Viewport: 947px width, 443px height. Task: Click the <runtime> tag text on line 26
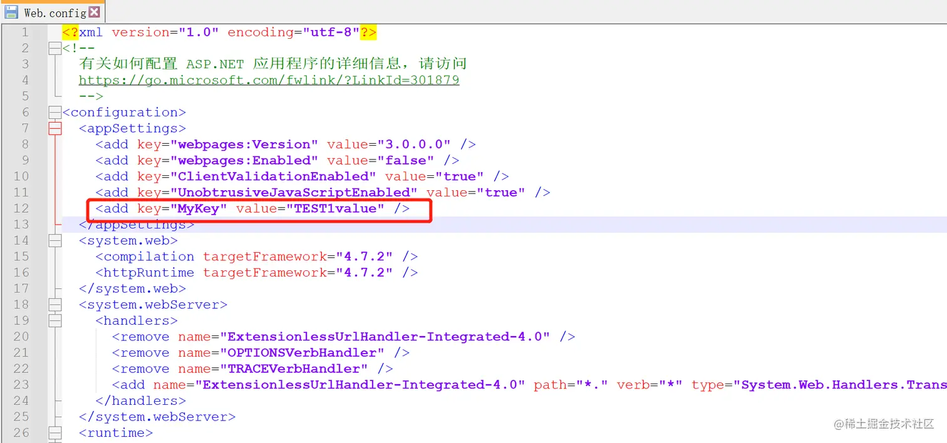tap(116, 432)
